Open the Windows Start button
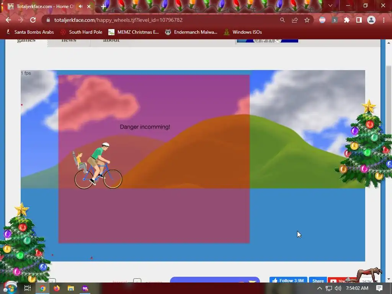Image resolution: width=392 pixels, height=294 pixels. tap(10, 288)
